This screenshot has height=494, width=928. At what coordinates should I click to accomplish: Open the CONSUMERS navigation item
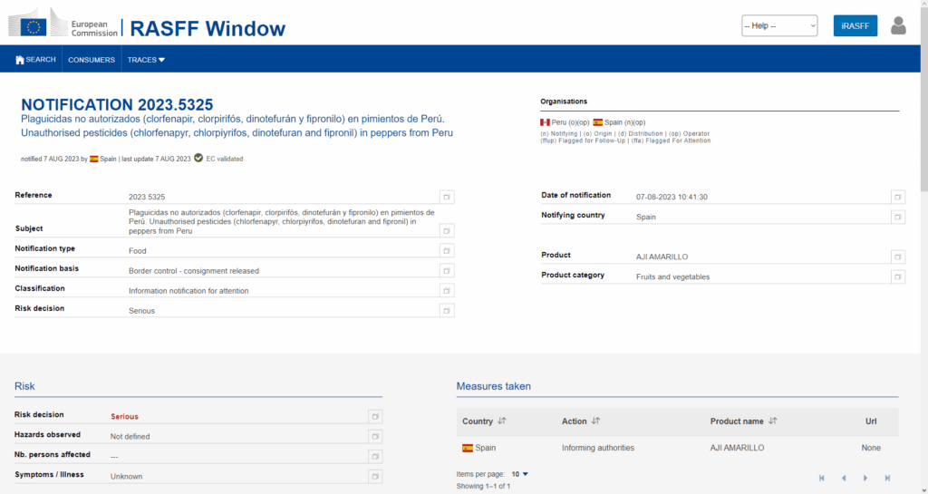[x=92, y=60]
